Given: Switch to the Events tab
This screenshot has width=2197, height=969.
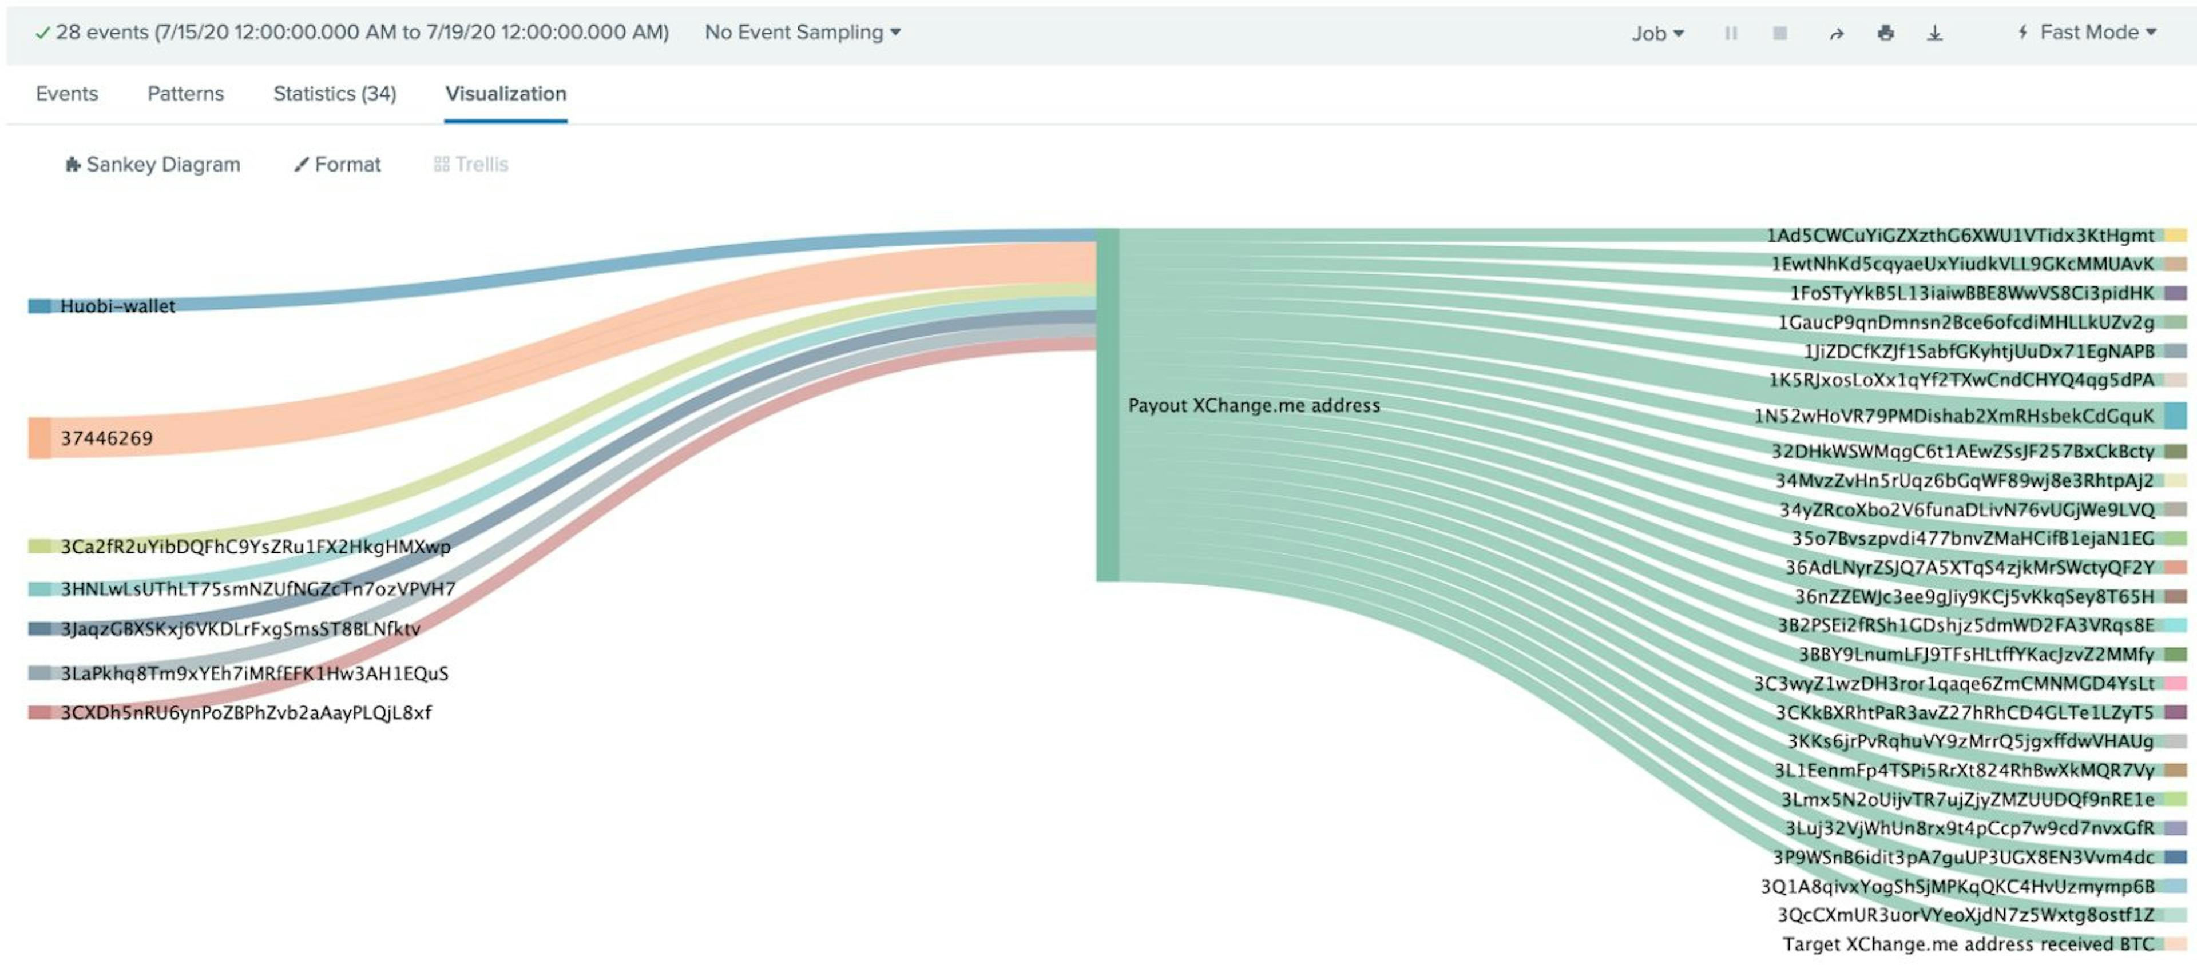Looking at the screenshot, I should [x=66, y=94].
